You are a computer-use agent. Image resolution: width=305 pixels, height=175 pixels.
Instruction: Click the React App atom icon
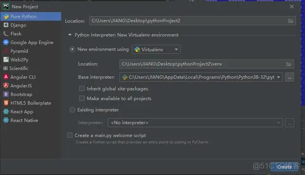[6, 112]
